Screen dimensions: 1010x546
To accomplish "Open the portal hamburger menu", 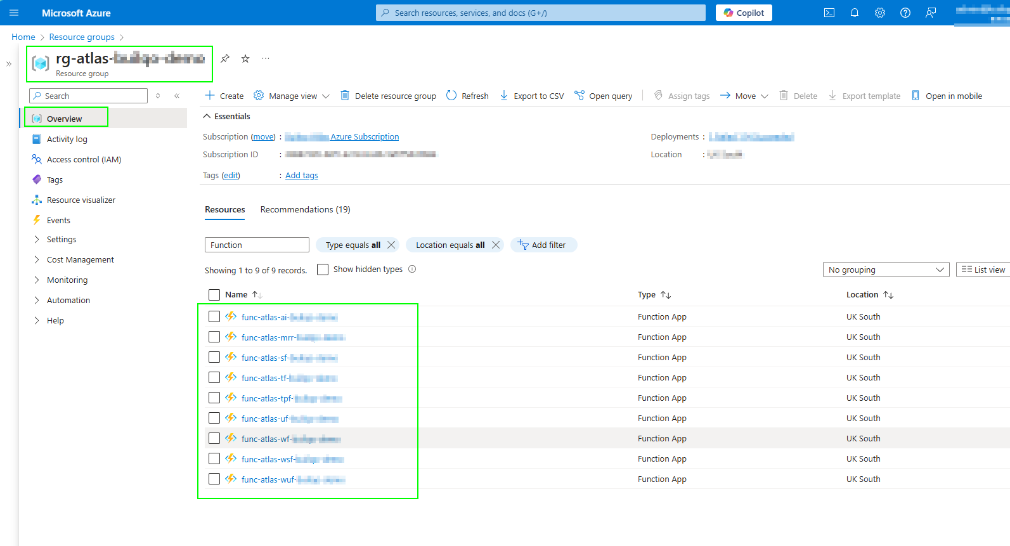I will (14, 13).
